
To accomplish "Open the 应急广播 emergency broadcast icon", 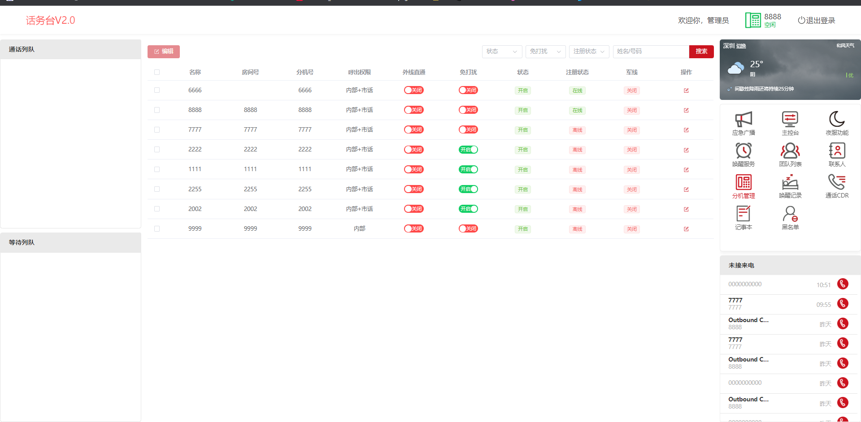I will [x=743, y=120].
